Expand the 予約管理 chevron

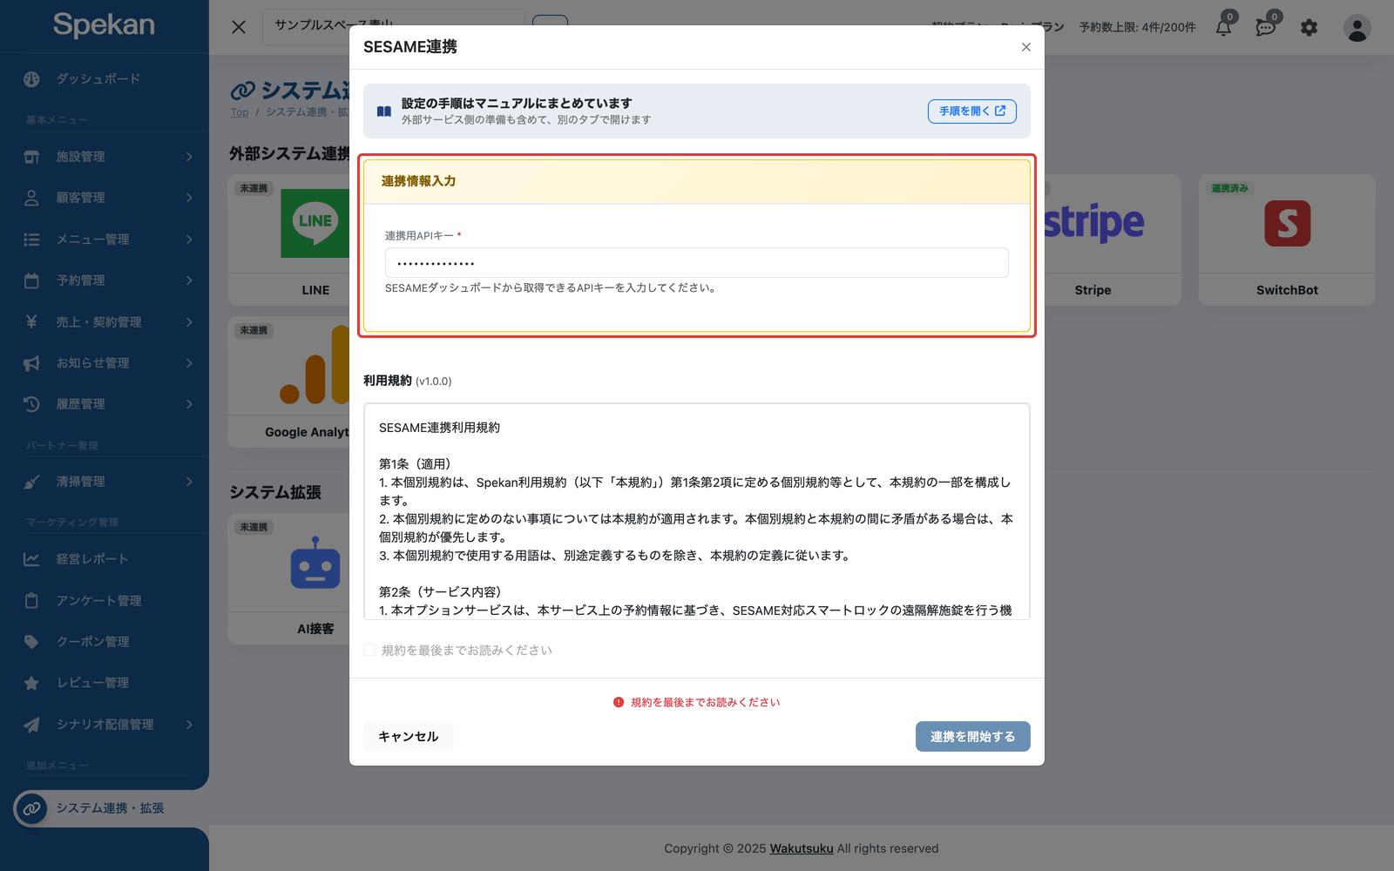(189, 280)
